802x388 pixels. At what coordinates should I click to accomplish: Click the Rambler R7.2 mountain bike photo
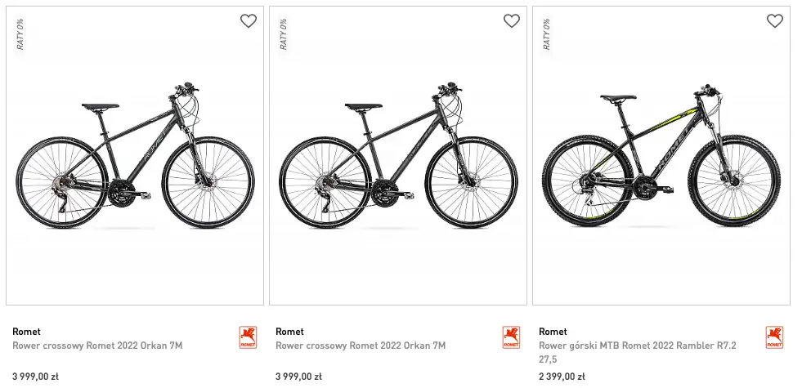click(x=661, y=155)
